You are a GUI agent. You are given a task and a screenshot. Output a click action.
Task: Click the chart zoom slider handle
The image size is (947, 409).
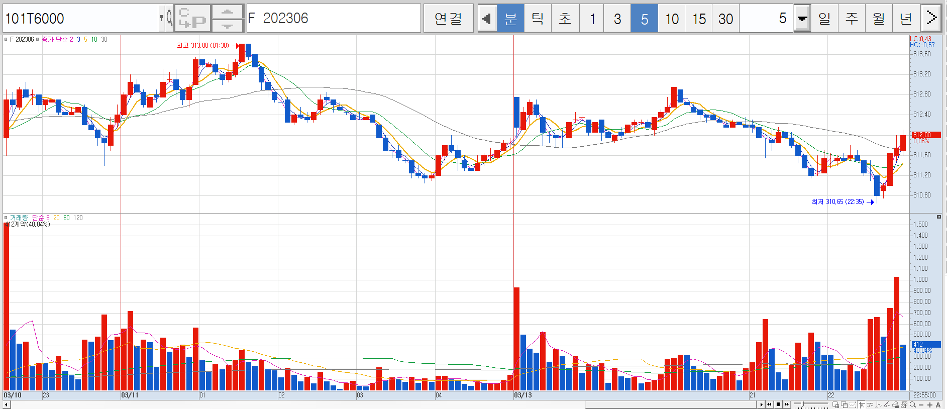(x=803, y=404)
